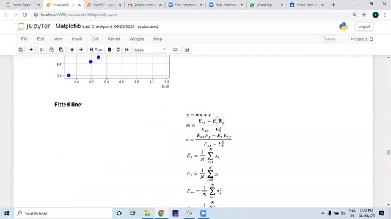Open the Insert menu
The height and width of the screenshot is (219, 391).
[77, 39]
